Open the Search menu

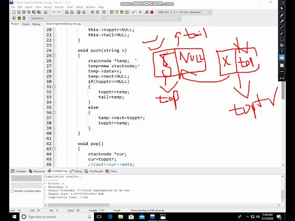point(29,7)
